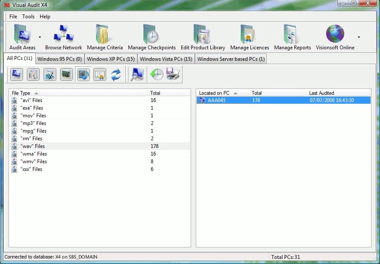This screenshot has height=264, width=380.
Task: Open Manage Checkpoints
Action: pyautogui.click(x=152, y=37)
